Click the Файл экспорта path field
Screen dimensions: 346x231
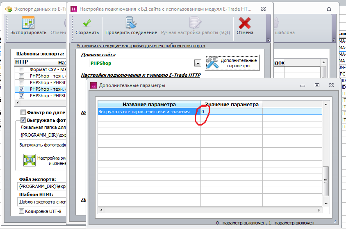(42, 186)
